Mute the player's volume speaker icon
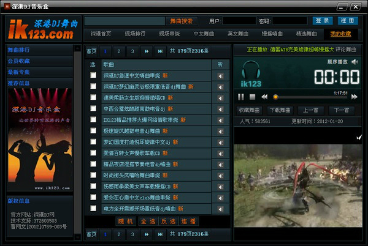 355,62
